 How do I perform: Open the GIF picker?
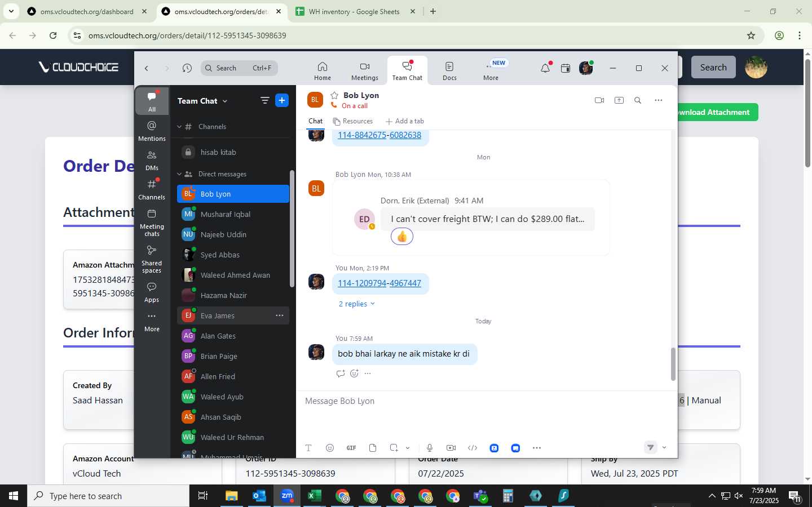(351, 448)
